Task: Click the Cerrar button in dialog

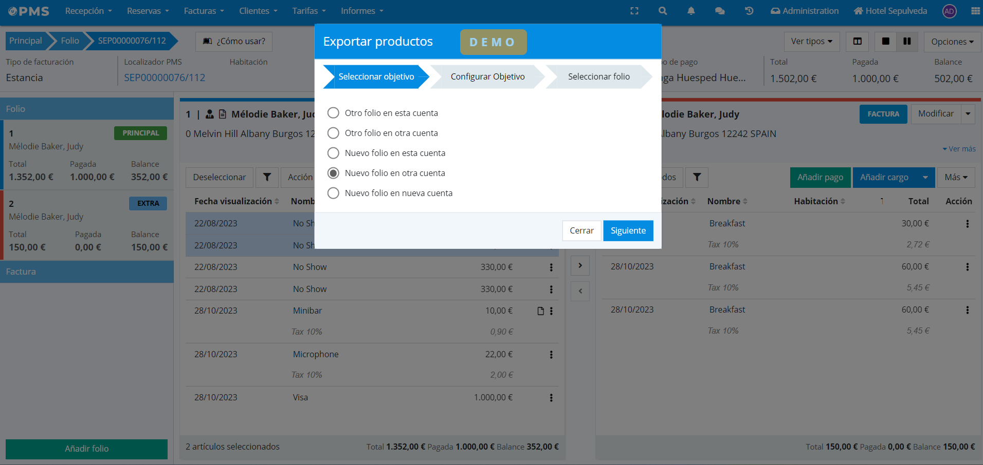Action: click(581, 230)
